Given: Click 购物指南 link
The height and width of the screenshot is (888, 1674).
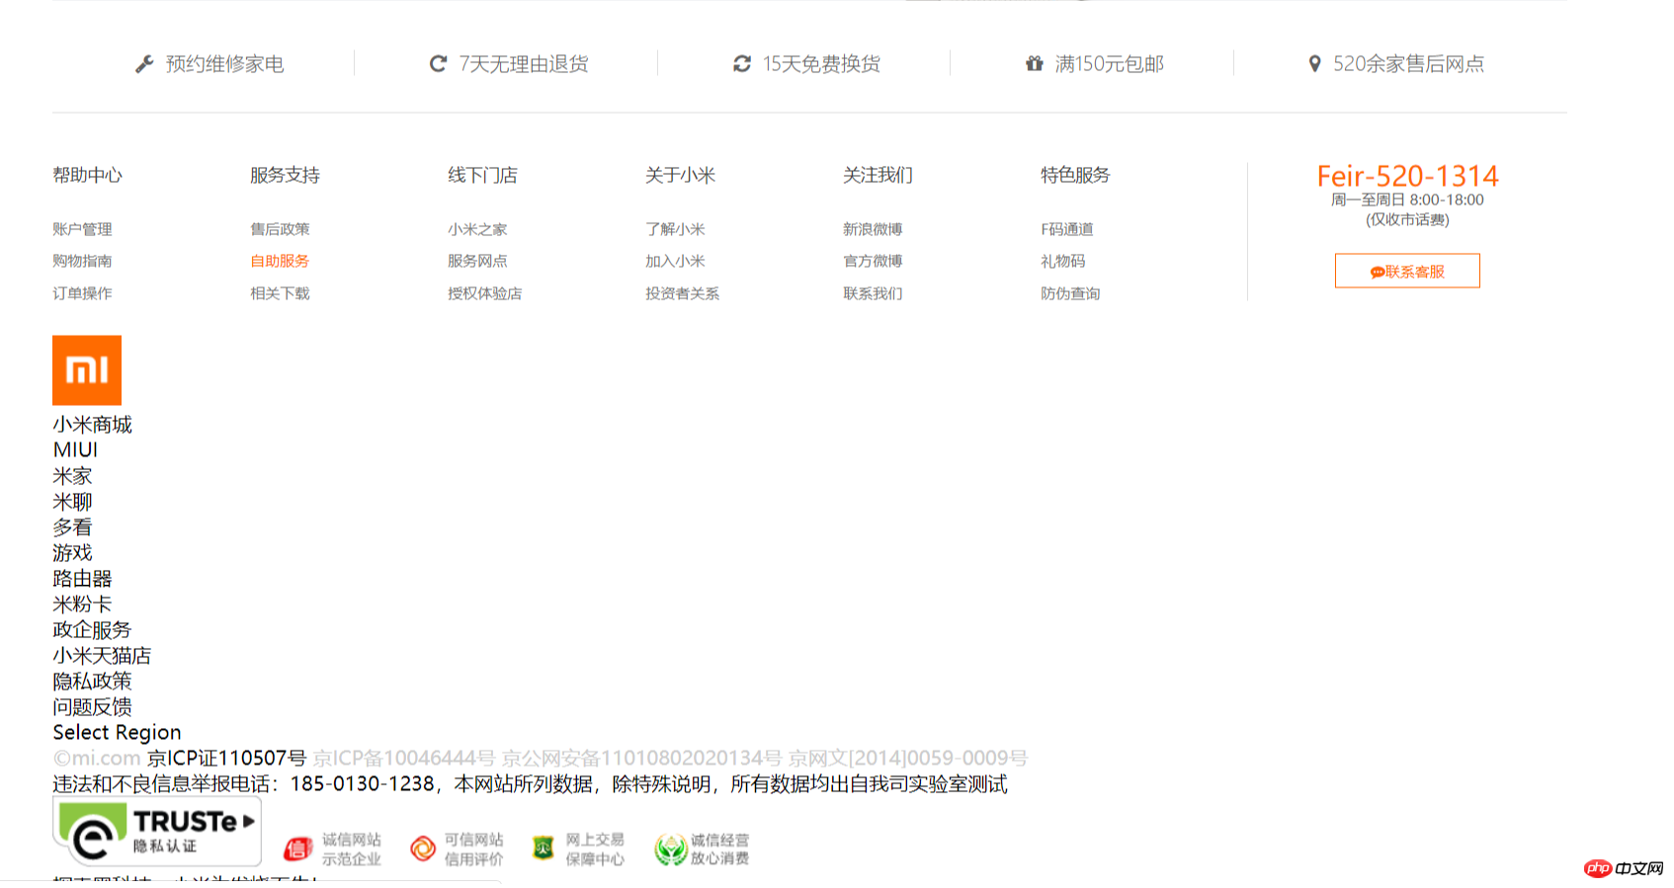Looking at the screenshot, I should [82, 261].
